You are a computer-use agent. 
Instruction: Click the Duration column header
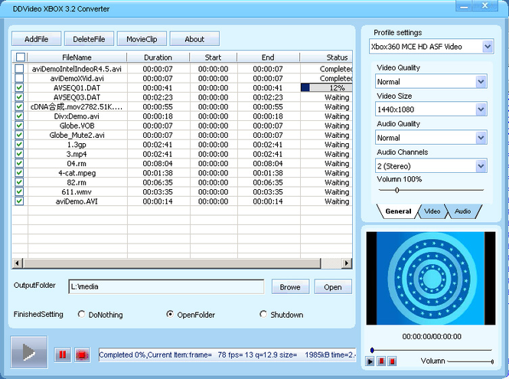(158, 57)
